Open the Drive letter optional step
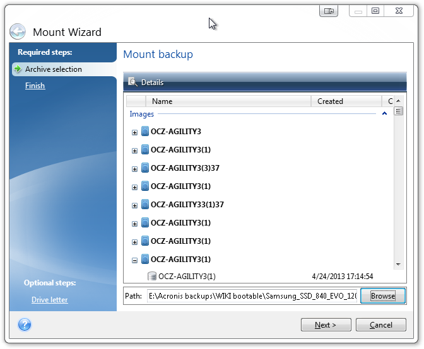This screenshot has height=349, width=424. (x=49, y=300)
